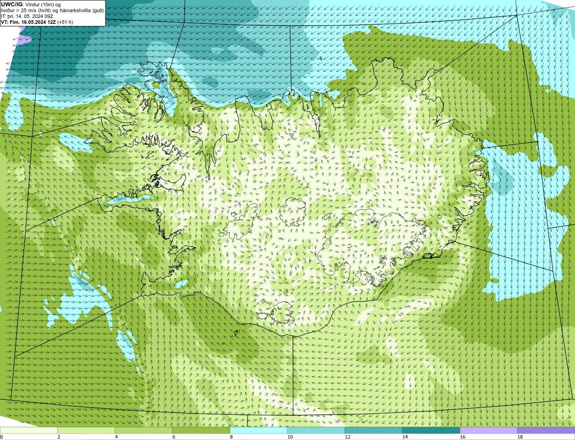This screenshot has width=575, height=440.
Task: Click the 0–2 m/s pale yellow legend swatch
Action: [x=29, y=430]
